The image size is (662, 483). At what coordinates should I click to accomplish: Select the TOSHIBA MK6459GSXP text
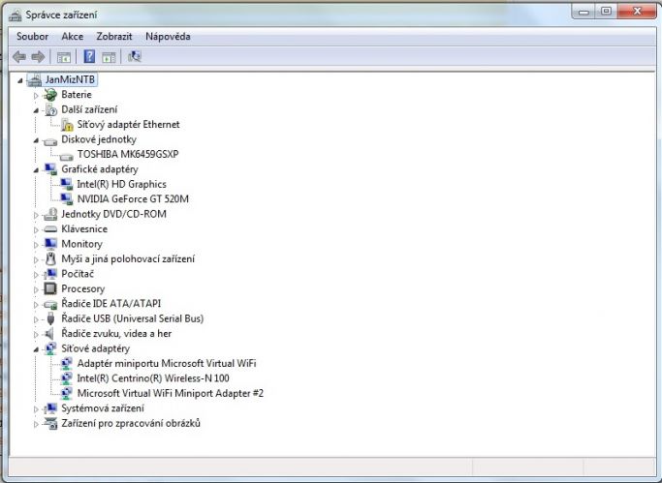[128, 154]
